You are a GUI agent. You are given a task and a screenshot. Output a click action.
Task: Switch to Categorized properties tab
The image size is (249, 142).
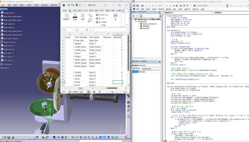click(146, 69)
